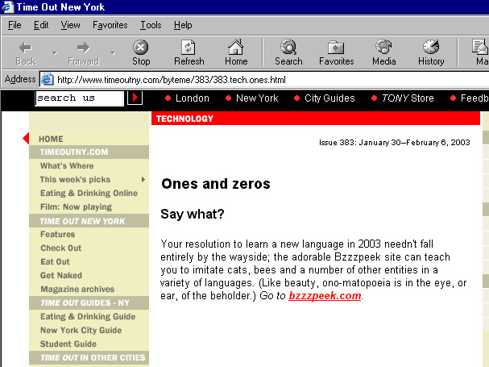Screen dimensions: 489x367
Task: Open Eating & Drinking Online
Action: 89,193
